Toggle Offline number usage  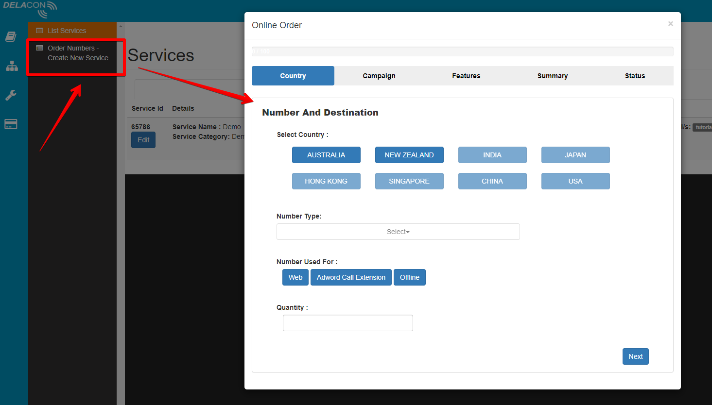click(410, 277)
